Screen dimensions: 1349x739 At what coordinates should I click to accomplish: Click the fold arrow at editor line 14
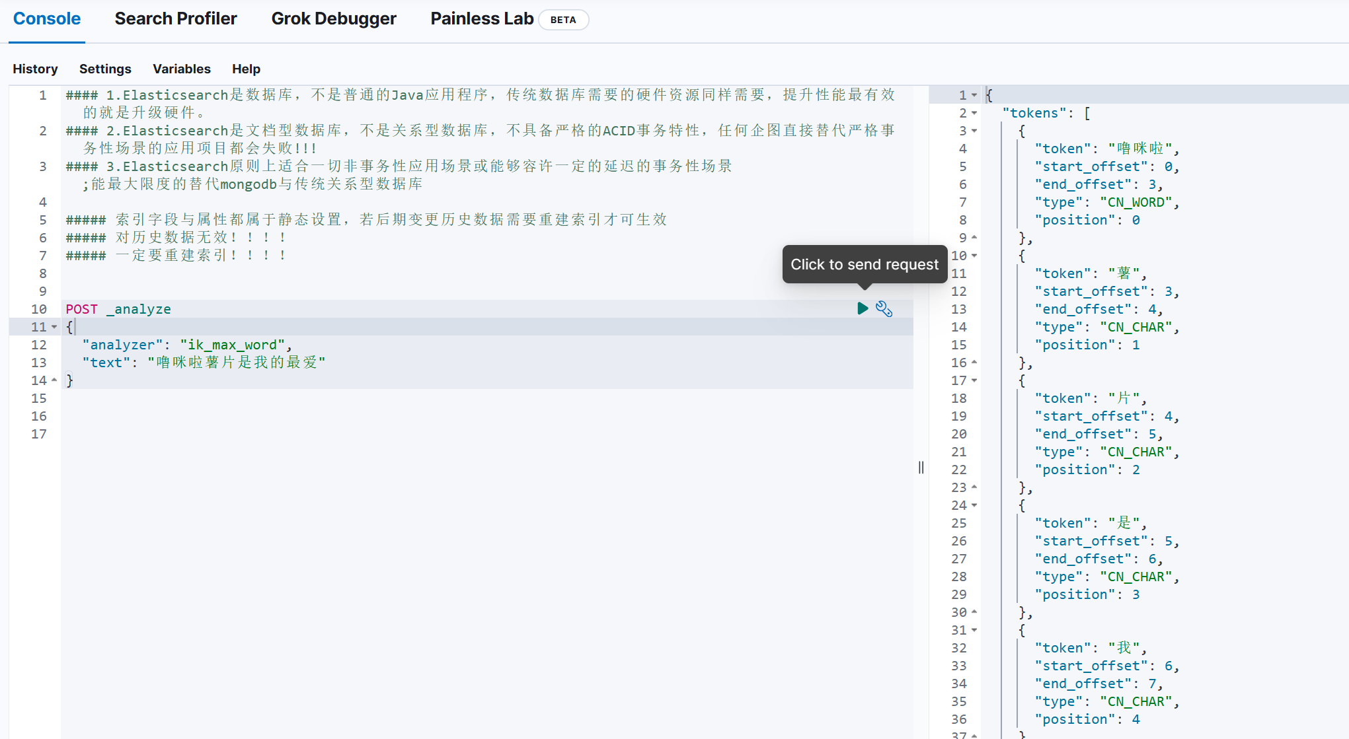(54, 380)
